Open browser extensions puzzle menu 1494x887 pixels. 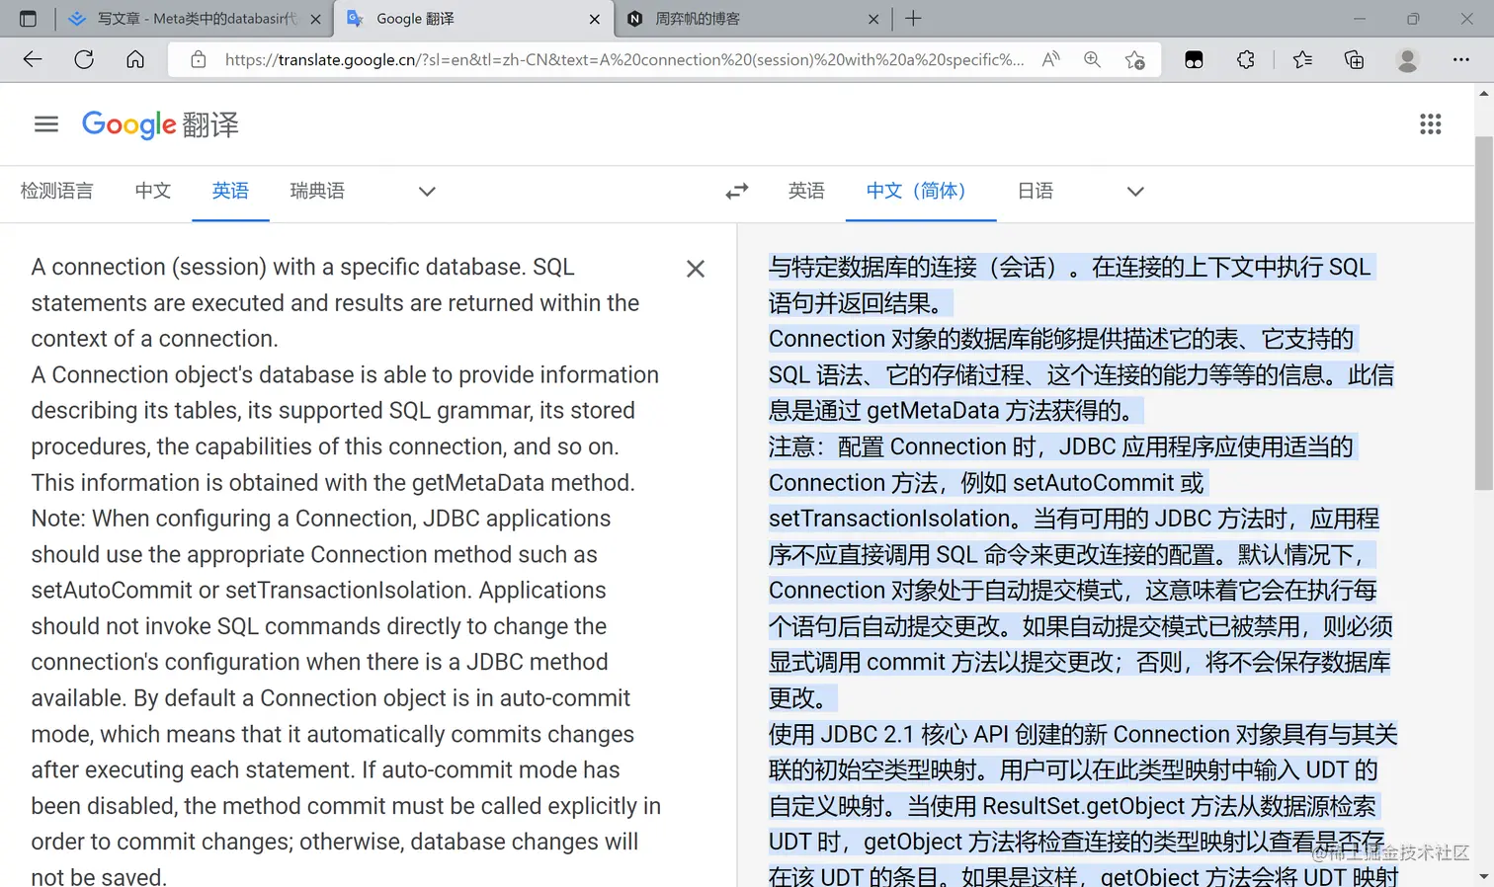point(1245,59)
